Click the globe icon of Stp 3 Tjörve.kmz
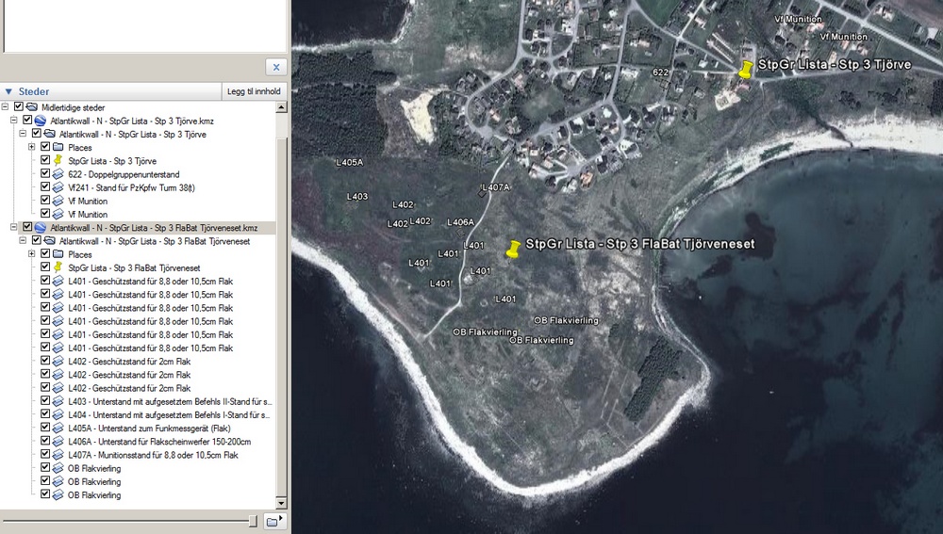The image size is (943, 534). [40, 121]
